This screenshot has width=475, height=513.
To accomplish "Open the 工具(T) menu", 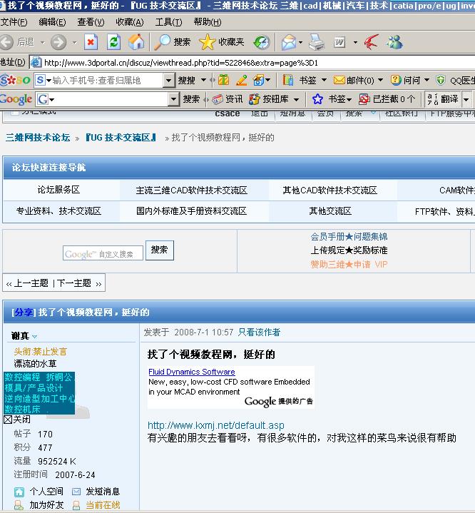I will click(168, 22).
